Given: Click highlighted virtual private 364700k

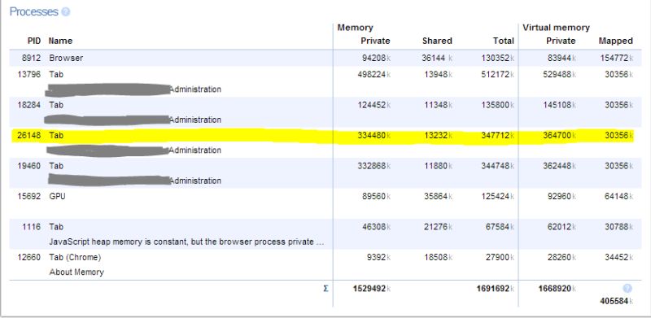Looking at the screenshot, I should (x=560, y=135).
